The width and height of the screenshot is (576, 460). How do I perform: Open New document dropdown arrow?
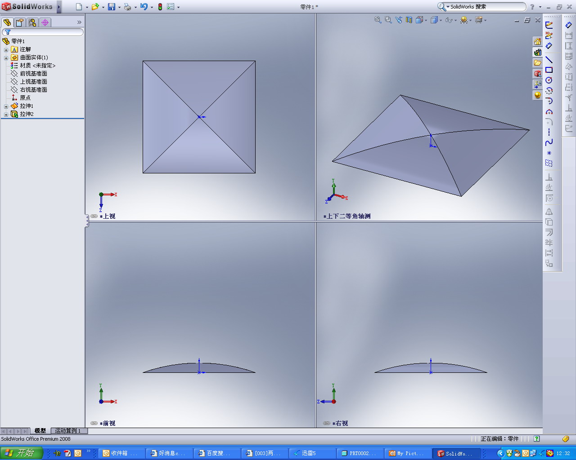(87, 7)
